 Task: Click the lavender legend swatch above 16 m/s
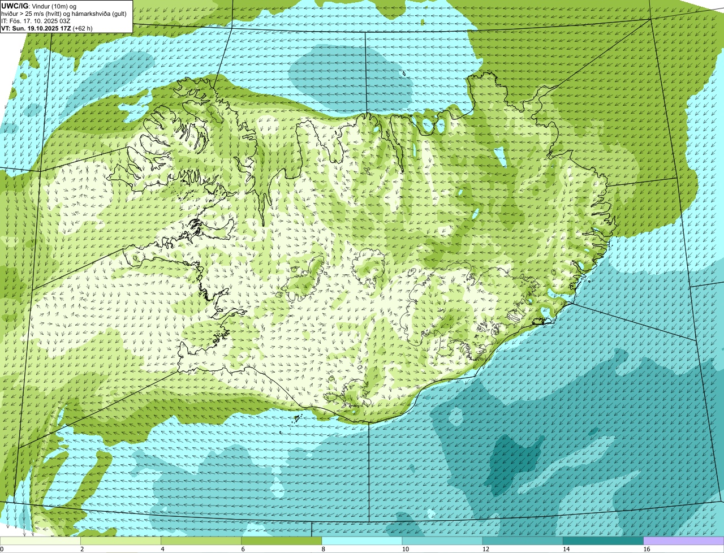(684, 541)
